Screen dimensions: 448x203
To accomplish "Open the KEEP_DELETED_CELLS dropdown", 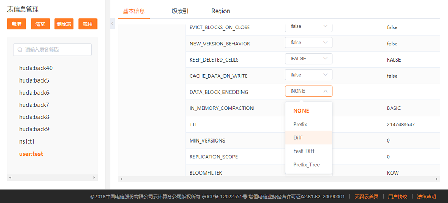I will [x=308, y=59].
